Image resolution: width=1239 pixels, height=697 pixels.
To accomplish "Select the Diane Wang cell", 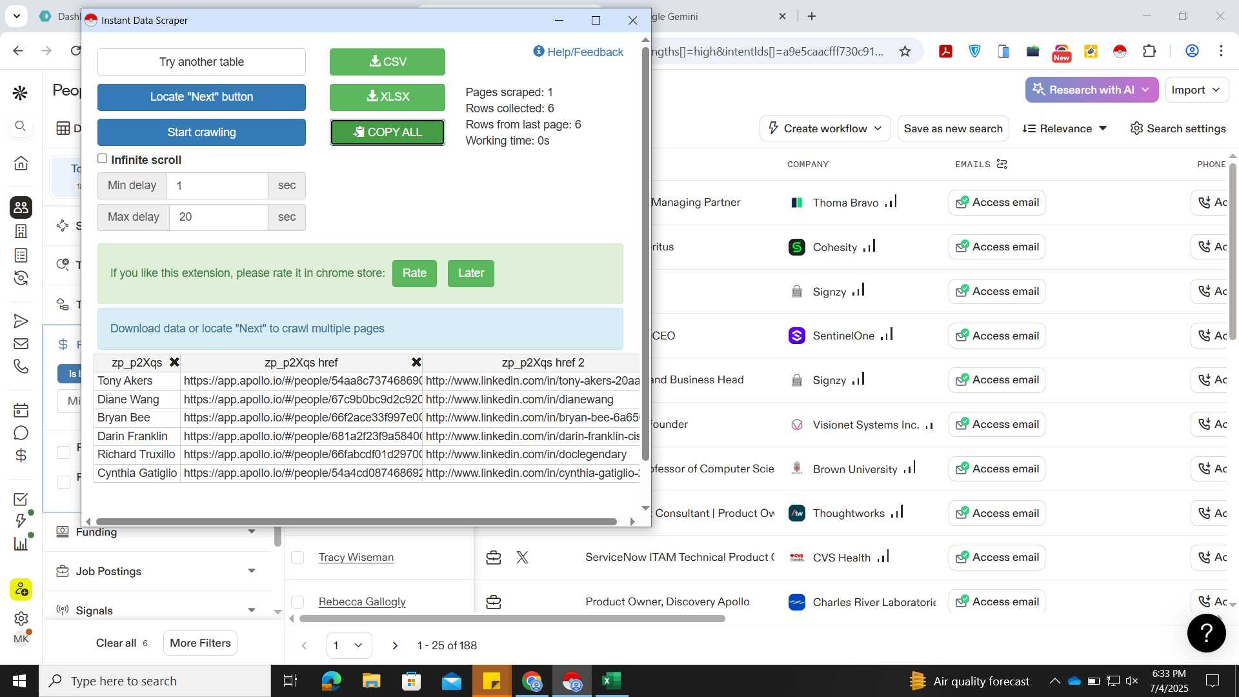I will click(x=137, y=399).
